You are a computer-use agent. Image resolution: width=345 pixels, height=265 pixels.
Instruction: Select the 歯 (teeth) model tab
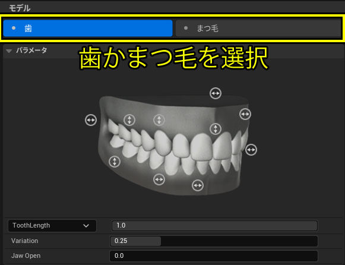click(x=88, y=28)
